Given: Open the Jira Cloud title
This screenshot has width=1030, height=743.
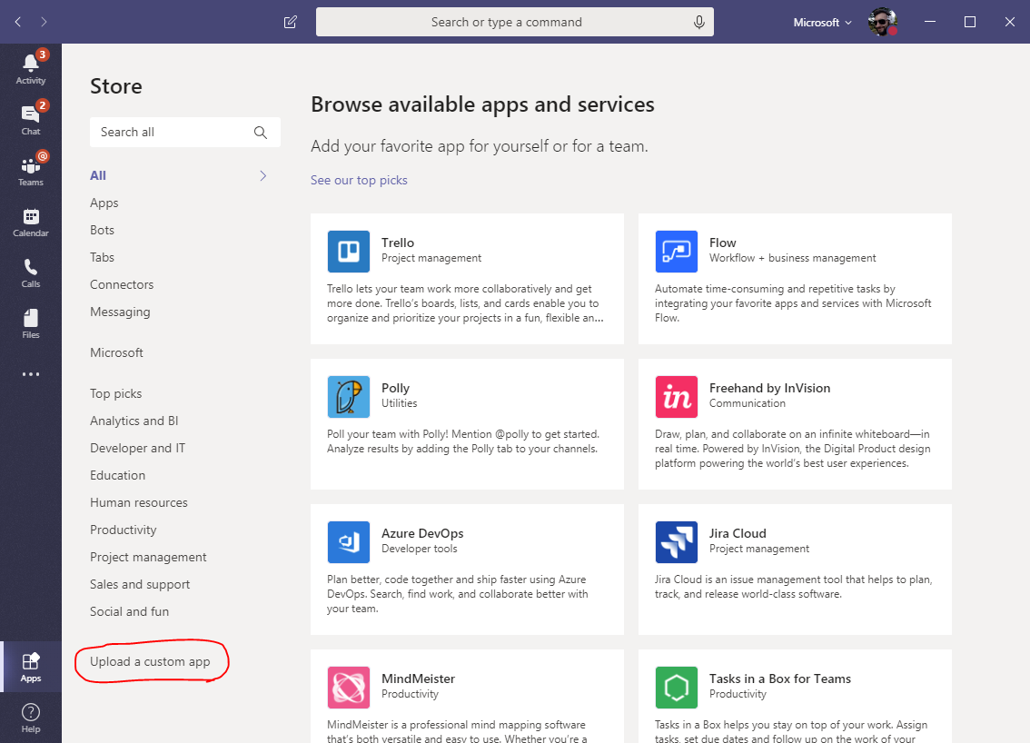Looking at the screenshot, I should click(x=738, y=533).
